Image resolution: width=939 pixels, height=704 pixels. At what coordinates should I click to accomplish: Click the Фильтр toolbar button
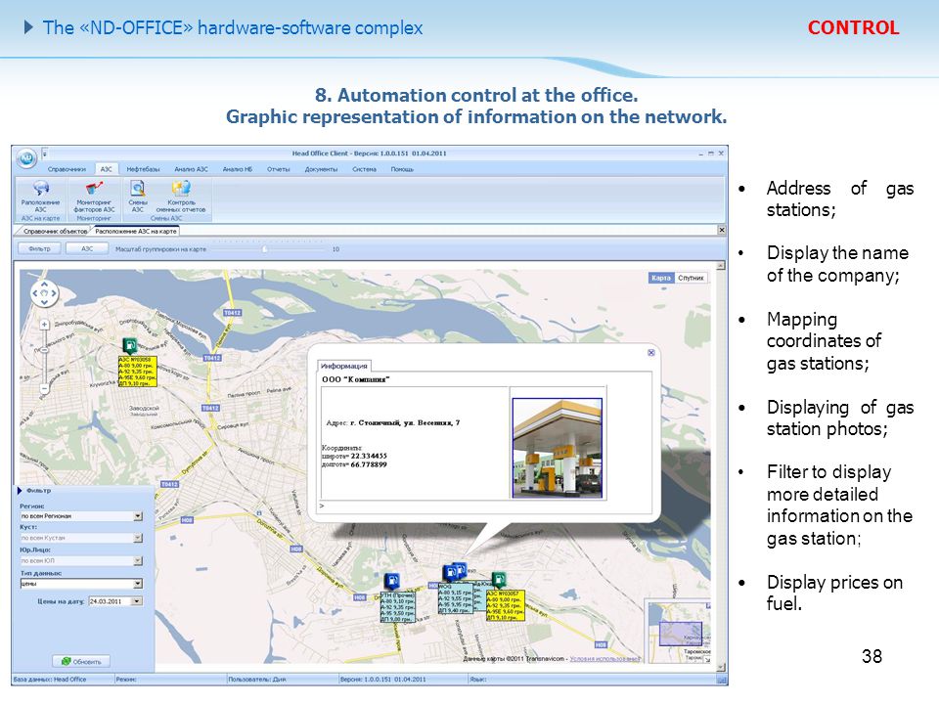click(39, 248)
